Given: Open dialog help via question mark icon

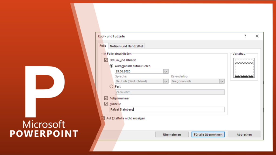Looking at the screenshot, I should (x=245, y=36).
